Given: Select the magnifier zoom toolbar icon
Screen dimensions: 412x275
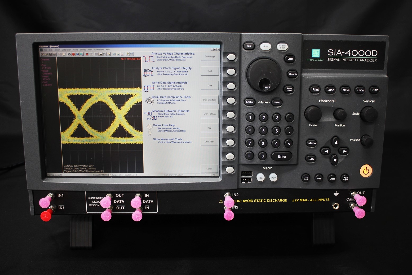Looking at the screenshot, I should pos(81,54).
